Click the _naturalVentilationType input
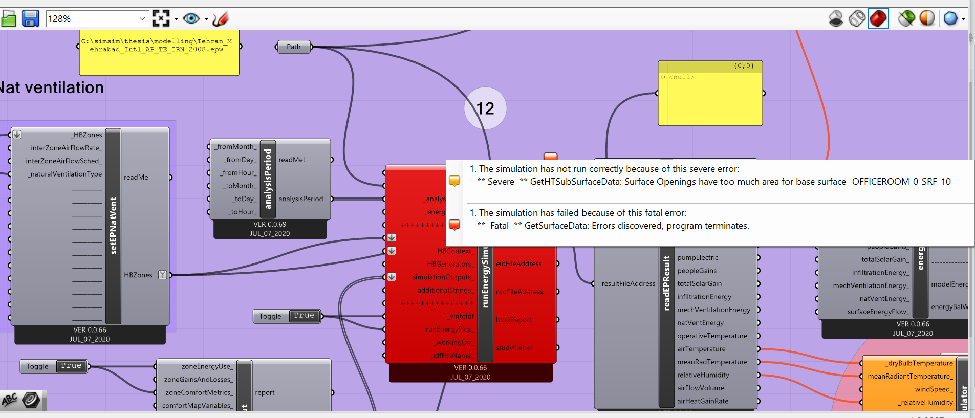 click(x=64, y=174)
